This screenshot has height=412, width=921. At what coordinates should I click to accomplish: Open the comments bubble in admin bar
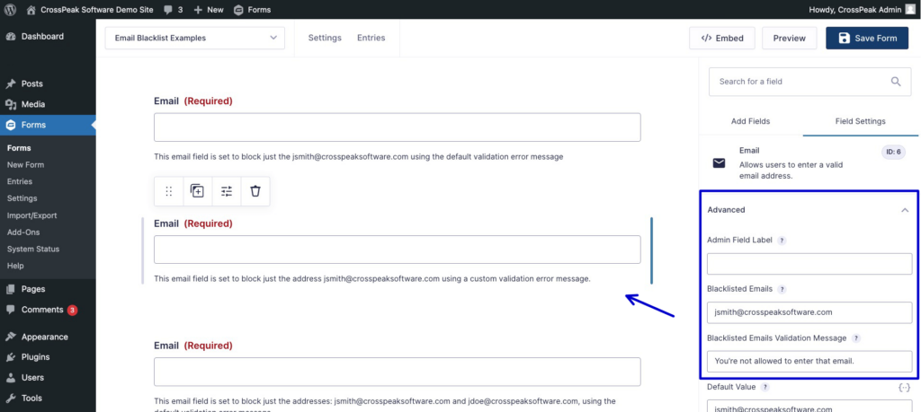coord(174,9)
